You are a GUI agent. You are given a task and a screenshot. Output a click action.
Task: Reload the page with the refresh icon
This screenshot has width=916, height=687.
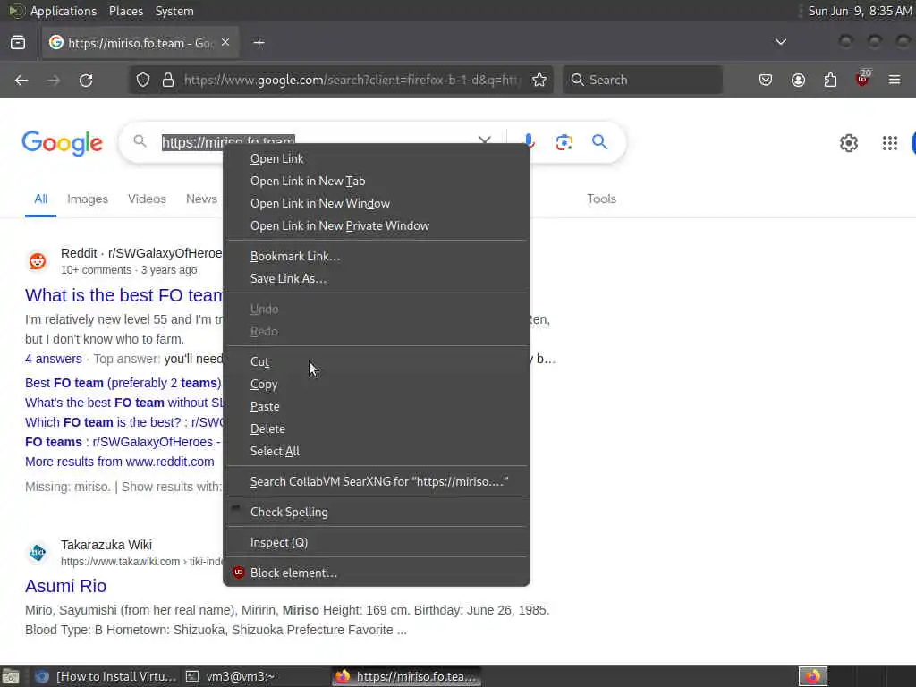tap(86, 80)
